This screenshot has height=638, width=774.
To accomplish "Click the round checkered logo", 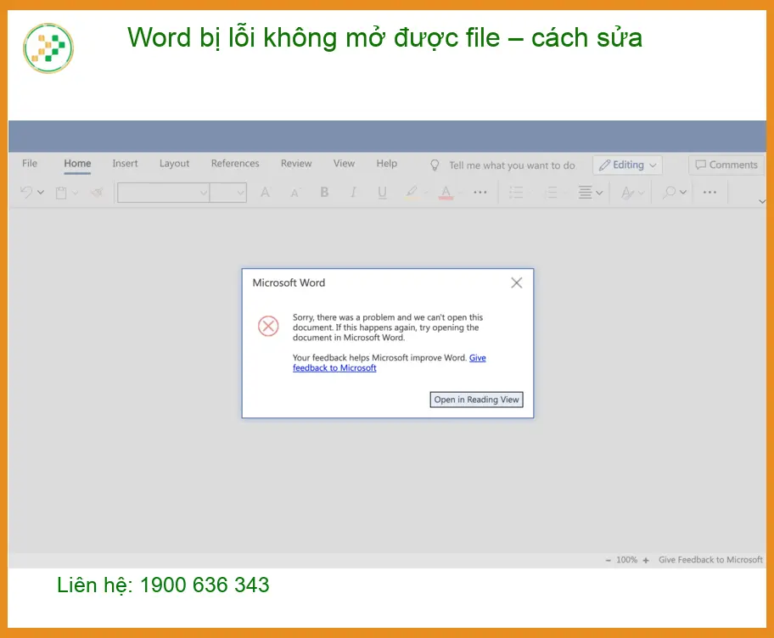I will pyautogui.click(x=48, y=48).
